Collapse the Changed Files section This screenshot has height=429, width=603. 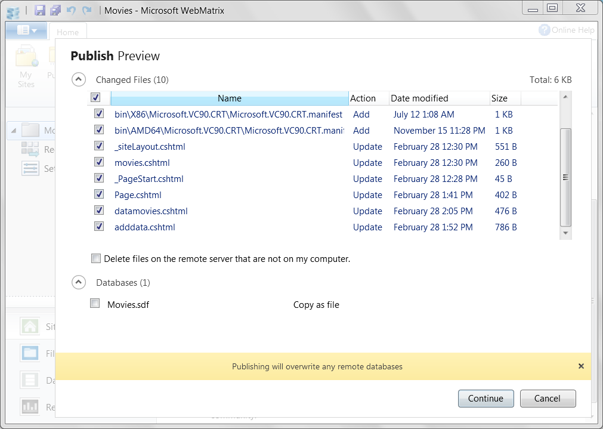[x=79, y=79]
